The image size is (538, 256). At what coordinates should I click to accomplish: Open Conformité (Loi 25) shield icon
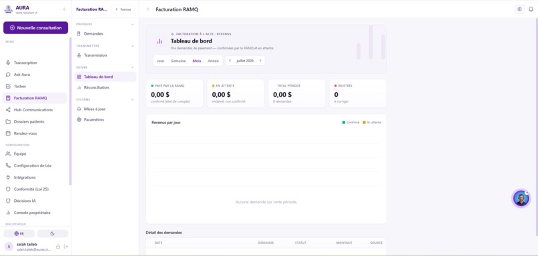point(8,189)
